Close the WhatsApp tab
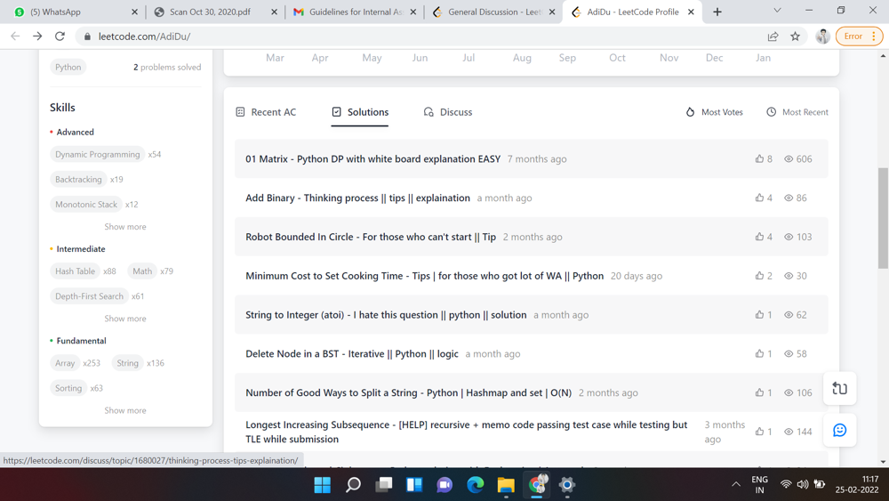Image resolution: width=889 pixels, height=501 pixels. point(134,12)
